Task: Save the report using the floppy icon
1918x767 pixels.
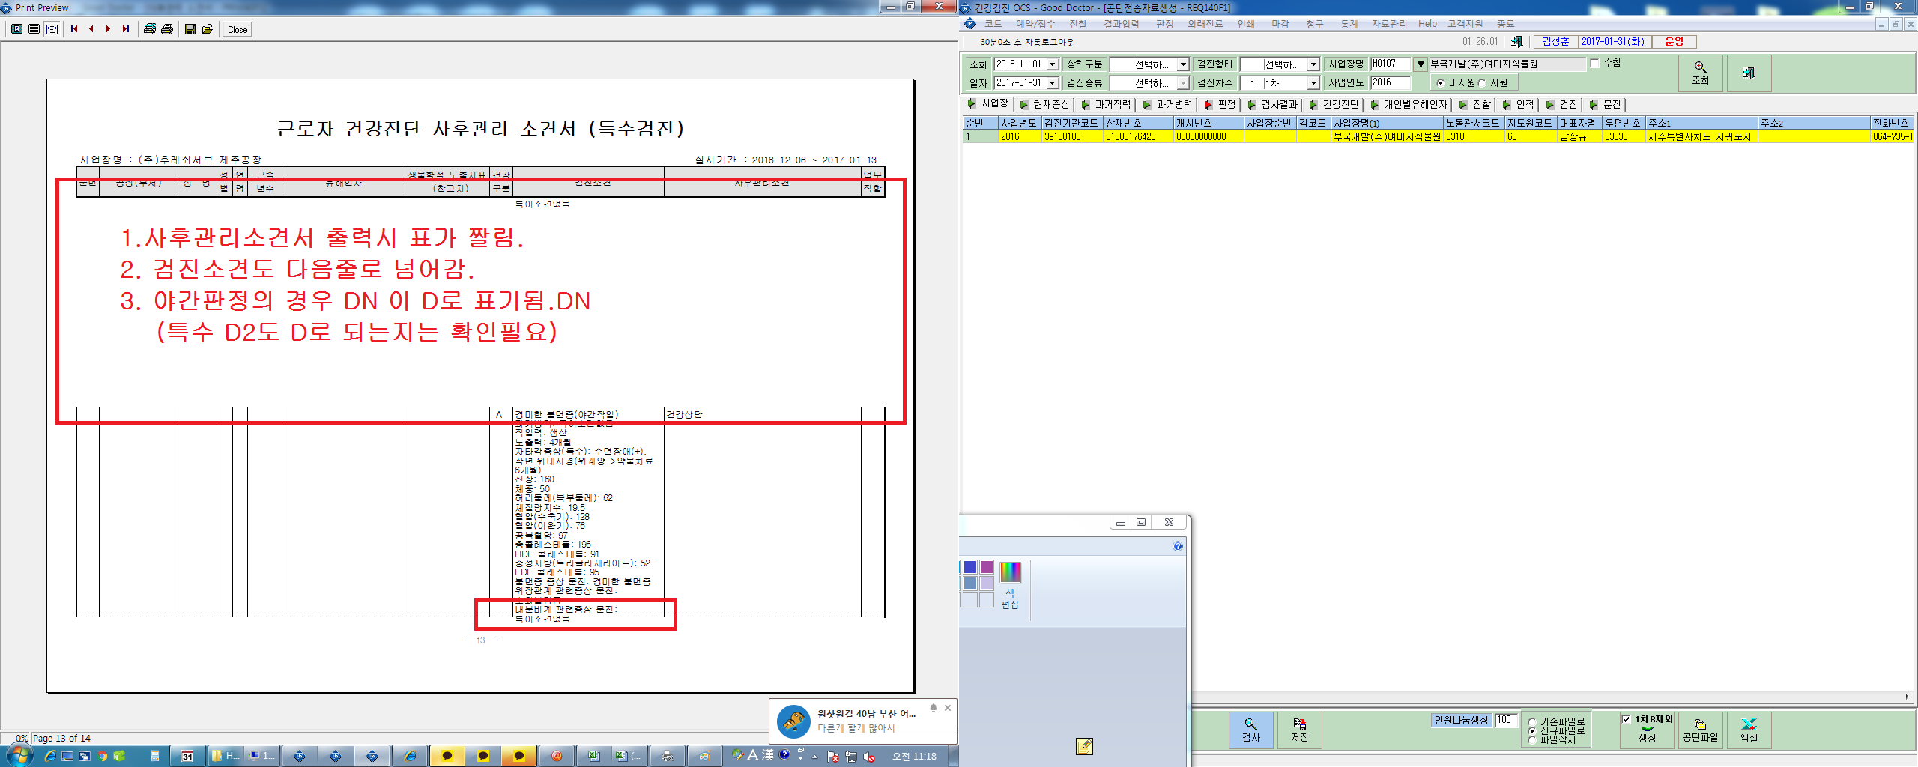Action: click(190, 29)
